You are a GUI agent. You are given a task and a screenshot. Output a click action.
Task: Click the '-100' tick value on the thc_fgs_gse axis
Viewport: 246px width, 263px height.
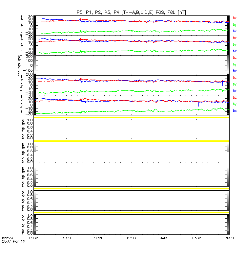click(28, 70)
